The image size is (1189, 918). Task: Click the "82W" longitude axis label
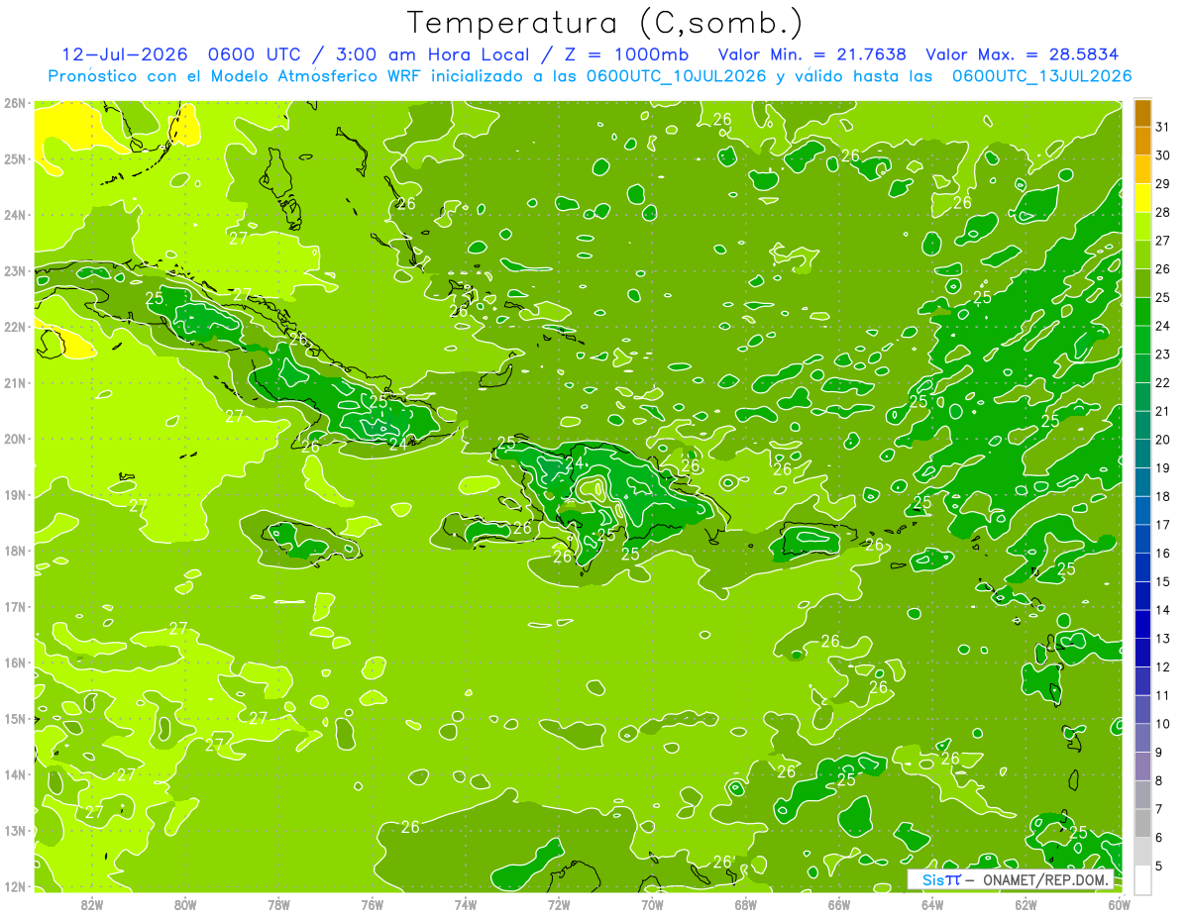coord(91,904)
